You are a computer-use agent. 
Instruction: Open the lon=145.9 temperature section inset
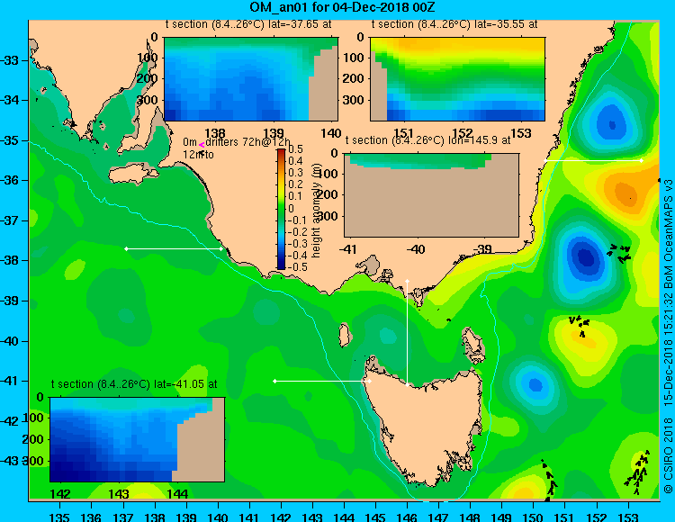(x=432, y=195)
